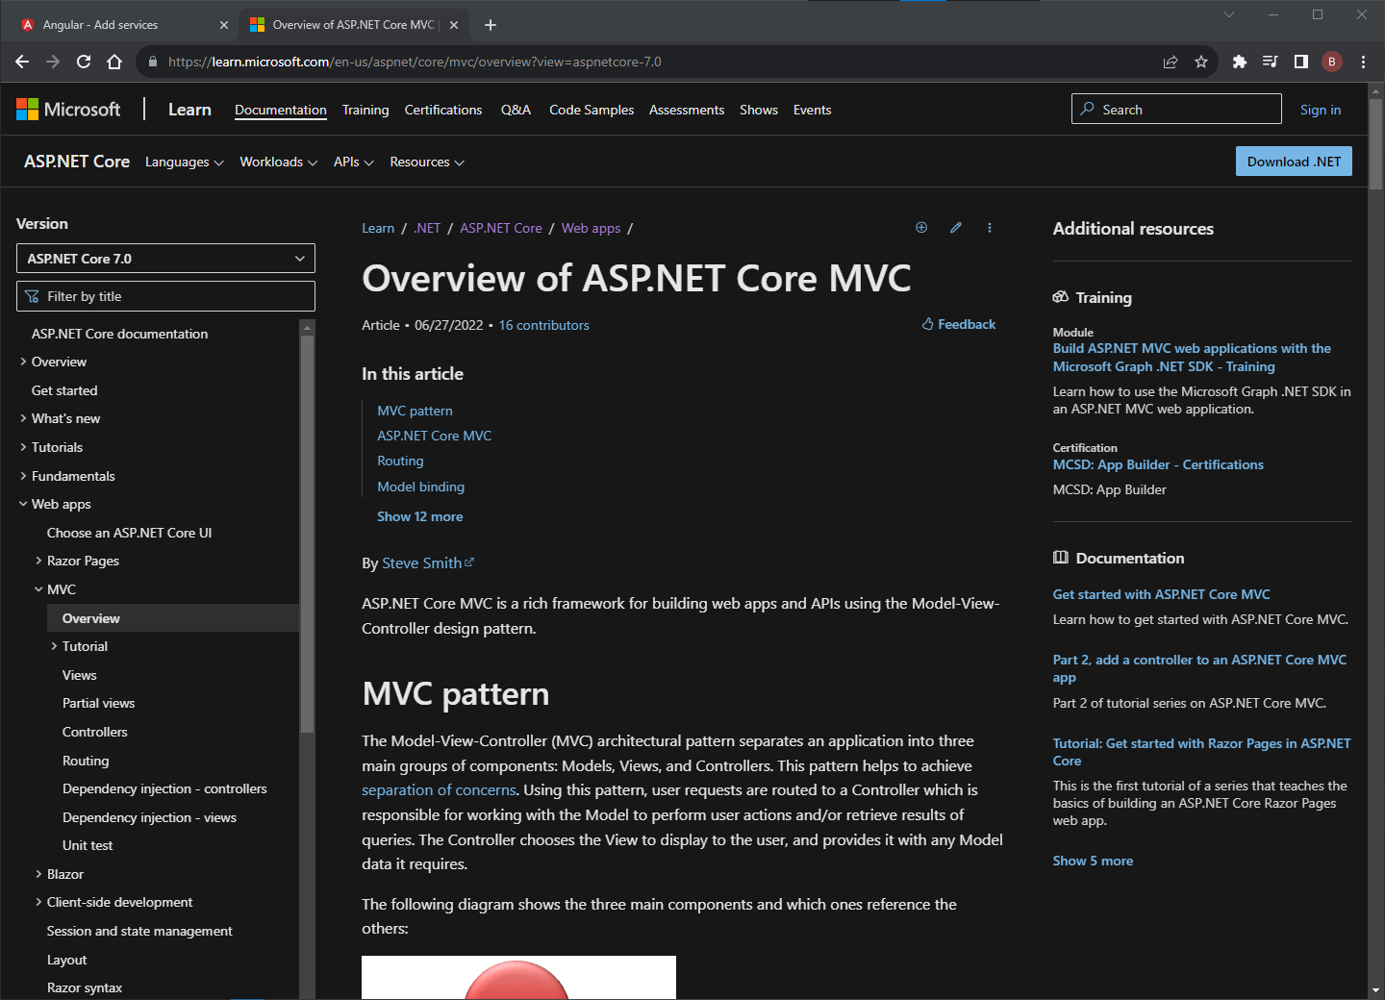Viewport: 1385px width, 1000px height.
Task: Open the Steve Smith author link
Action: (x=422, y=562)
